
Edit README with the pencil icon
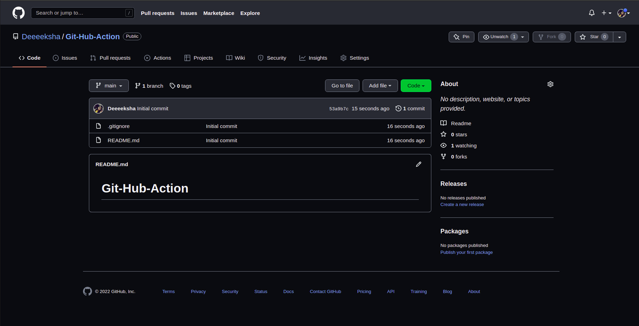(x=419, y=164)
